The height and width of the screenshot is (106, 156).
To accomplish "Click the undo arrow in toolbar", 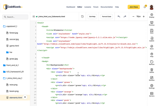I will pyautogui.click(x=119, y=17).
